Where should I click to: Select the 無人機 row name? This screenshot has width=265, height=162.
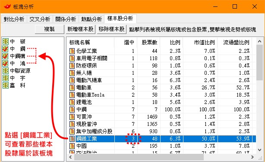(84, 73)
